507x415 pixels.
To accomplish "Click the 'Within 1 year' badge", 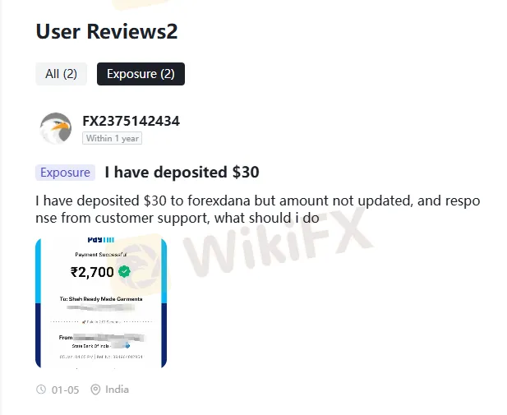I will [113, 138].
